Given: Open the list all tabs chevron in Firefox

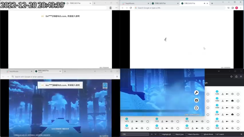Looking at the screenshot, I should [x=95, y=71].
